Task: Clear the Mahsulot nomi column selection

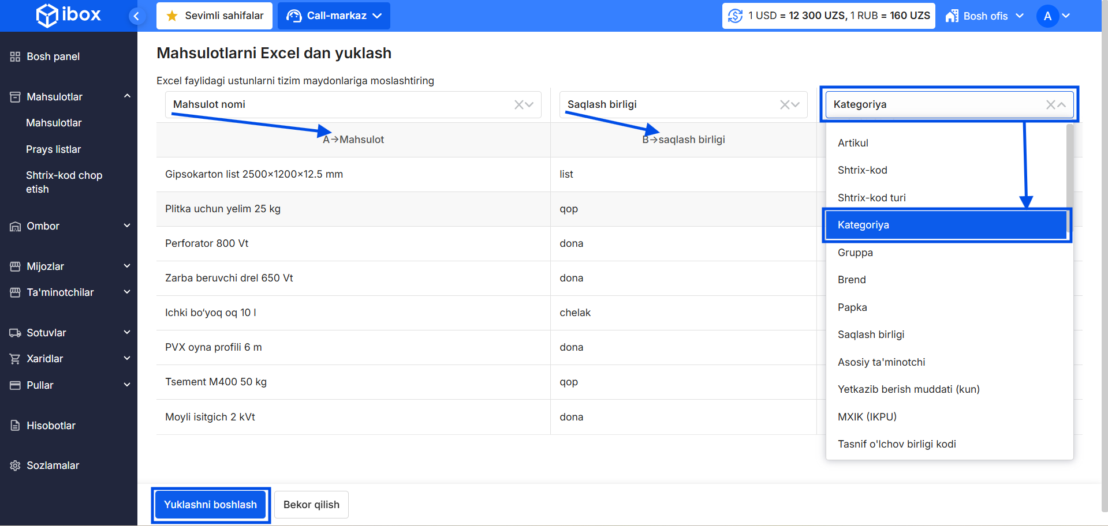Action: (x=518, y=104)
